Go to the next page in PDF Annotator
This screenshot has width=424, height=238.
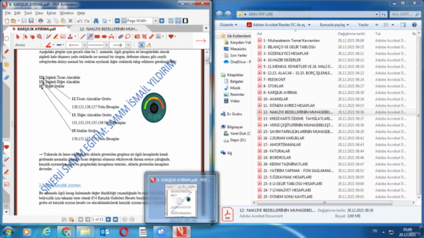click(x=108, y=219)
